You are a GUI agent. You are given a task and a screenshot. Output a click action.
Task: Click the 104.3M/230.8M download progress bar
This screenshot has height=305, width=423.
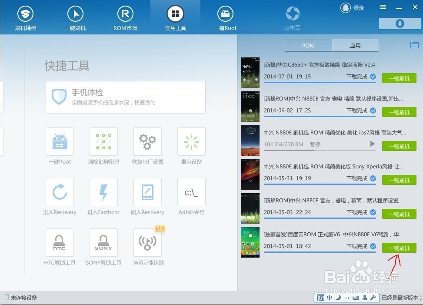[x=320, y=150]
